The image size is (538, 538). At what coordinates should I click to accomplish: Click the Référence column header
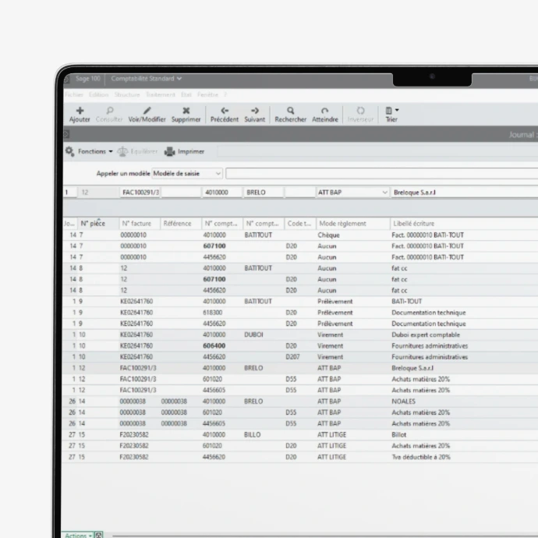click(x=181, y=224)
